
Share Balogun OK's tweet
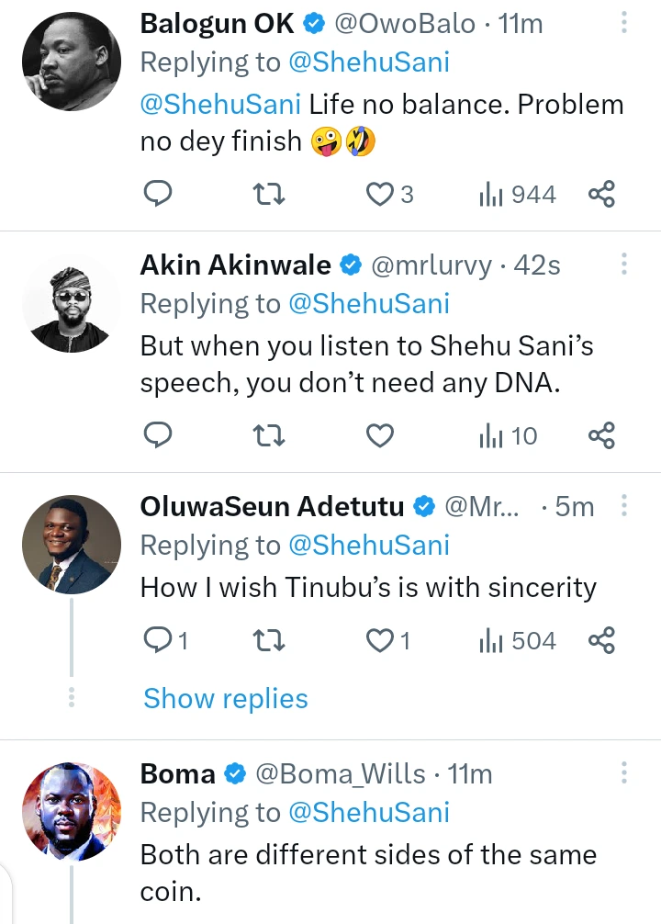601,194
